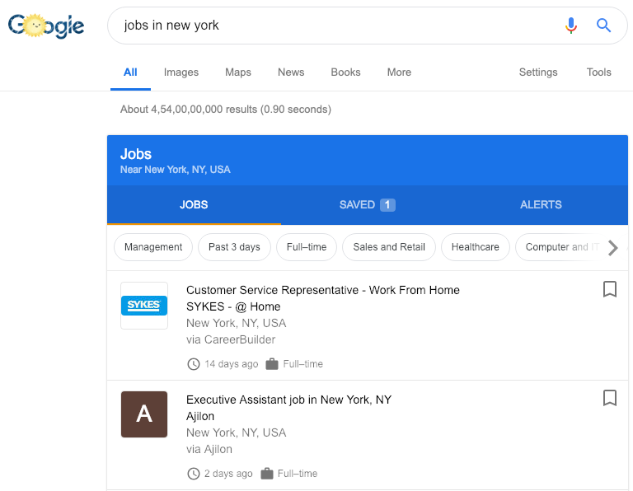Open the ALERTS tab
This screenshot has width=633, height=491.
point(541,205)
